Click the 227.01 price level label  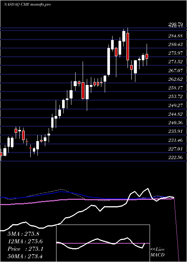click(175, 149)
